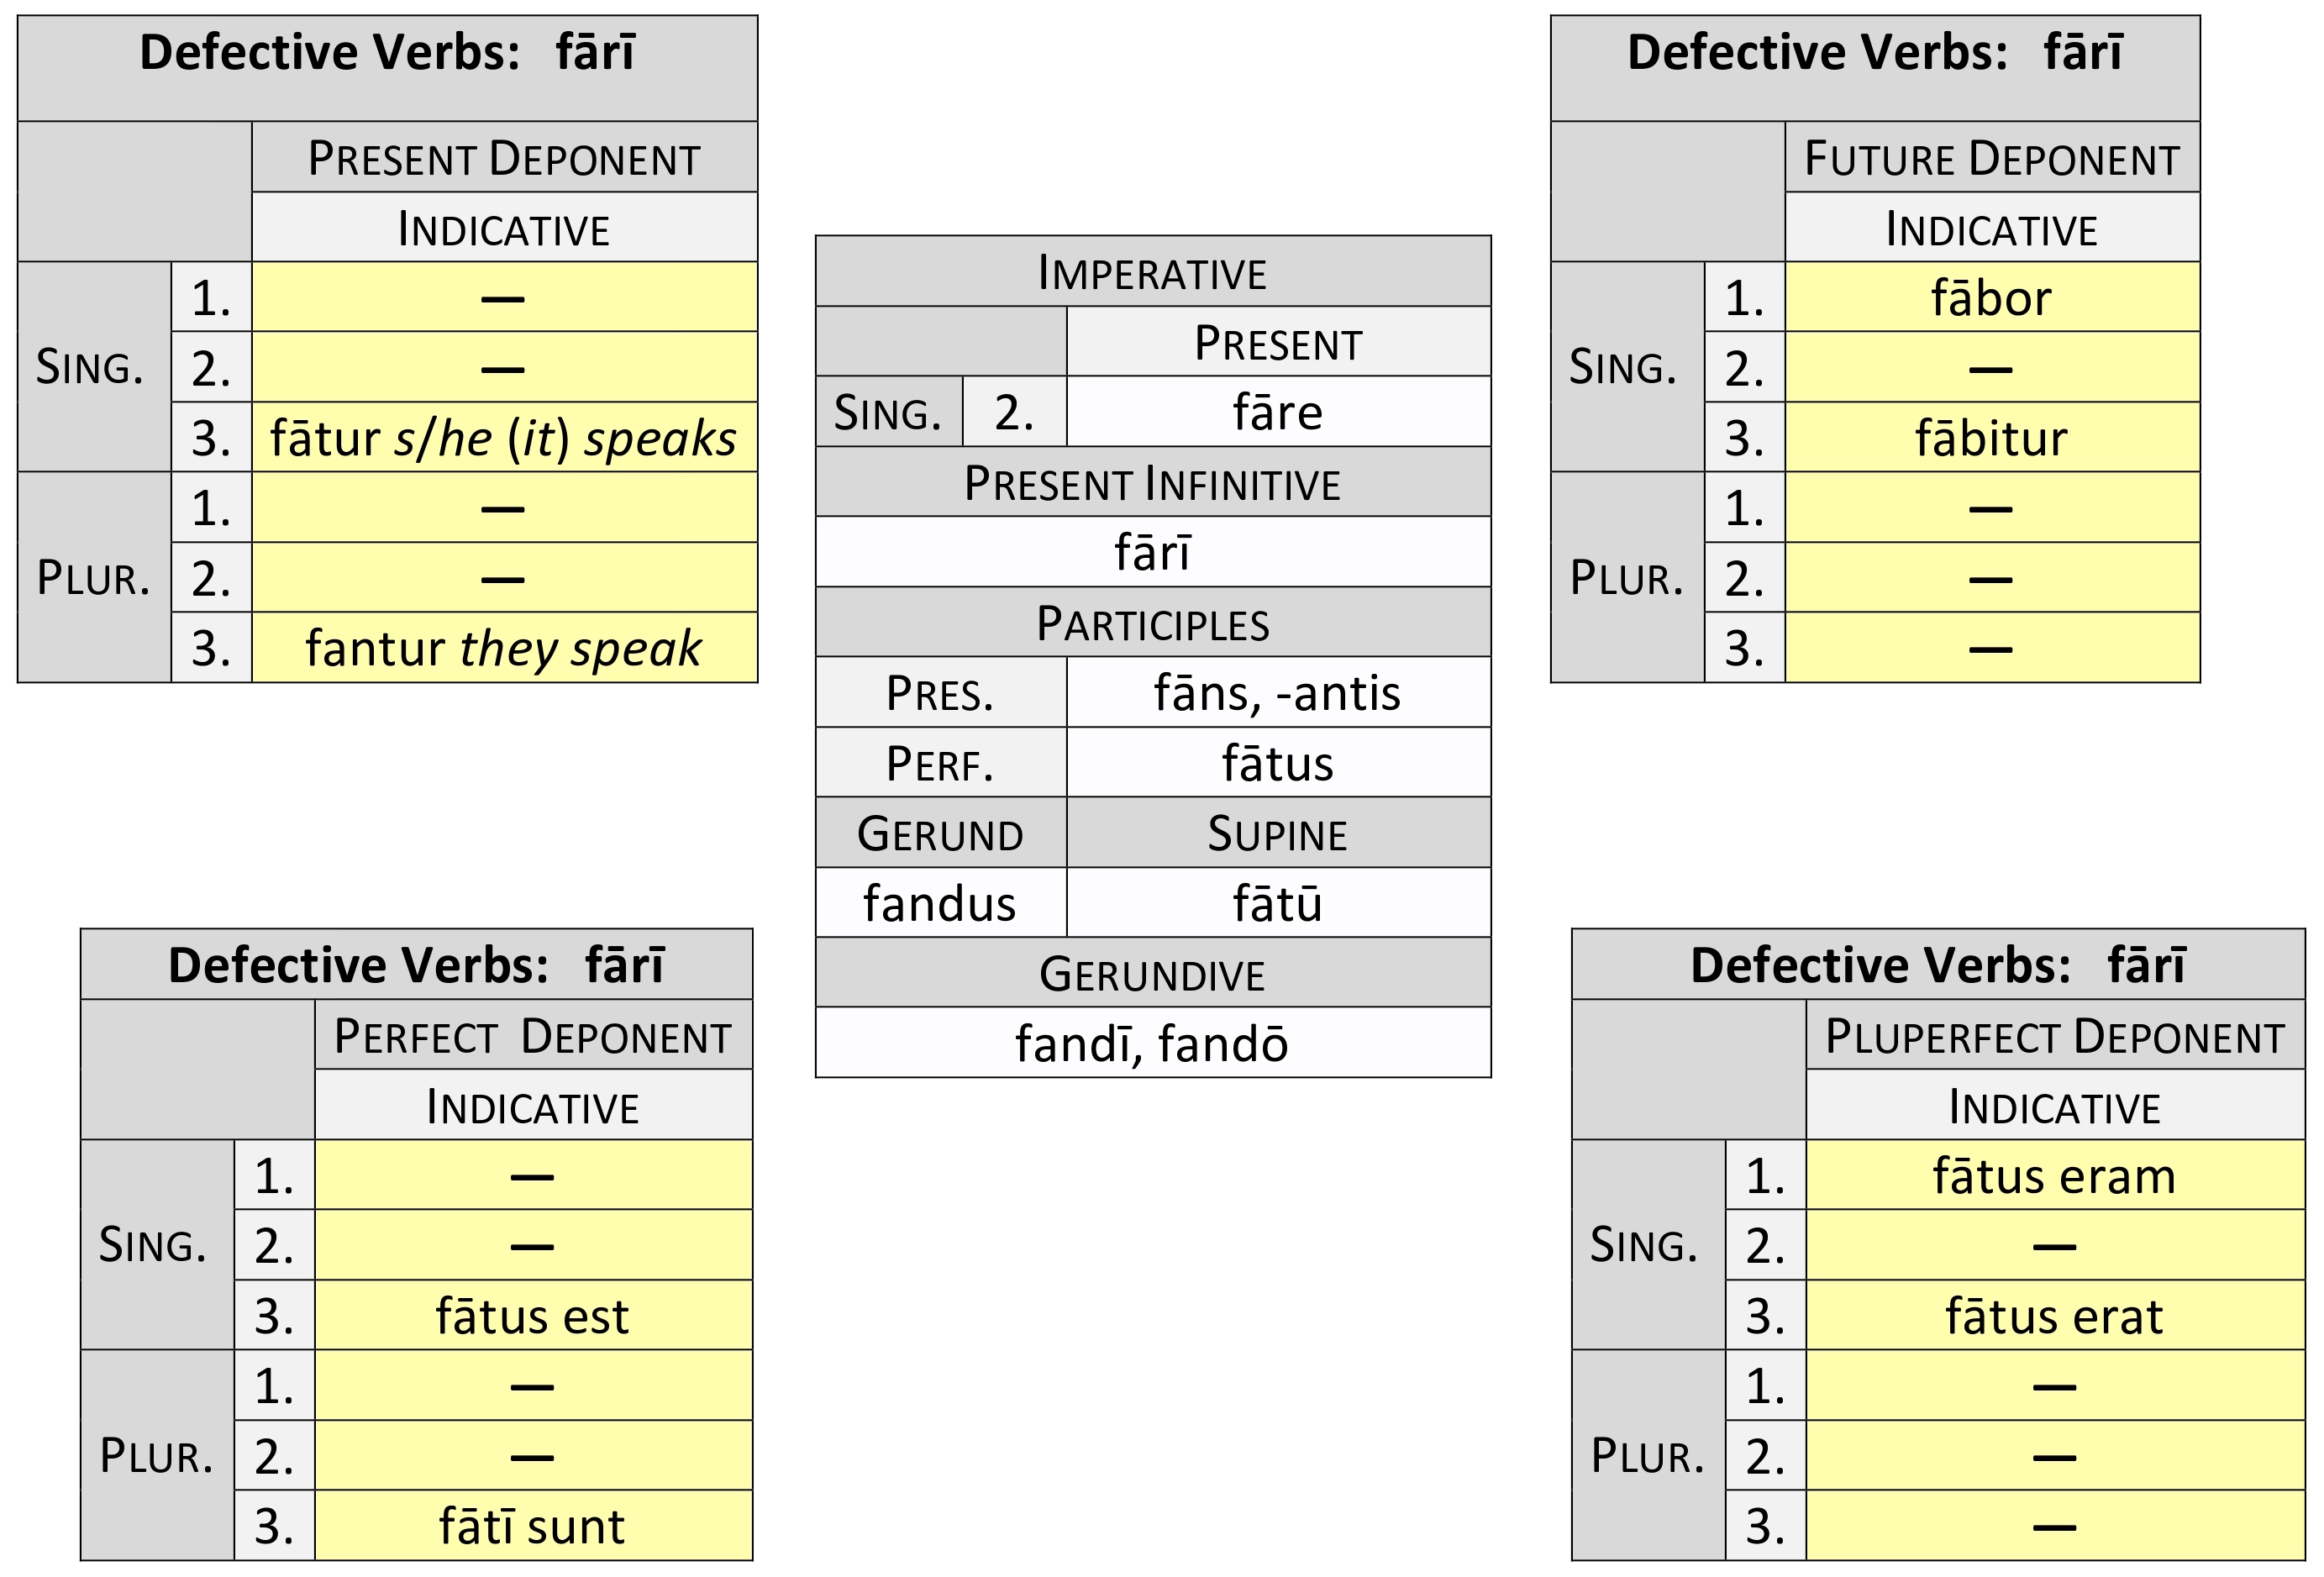This screenshot has width=2324, height=1577.
Task: Click the 'Imperative' header of center table
Action: click(x=1152, y=272)
